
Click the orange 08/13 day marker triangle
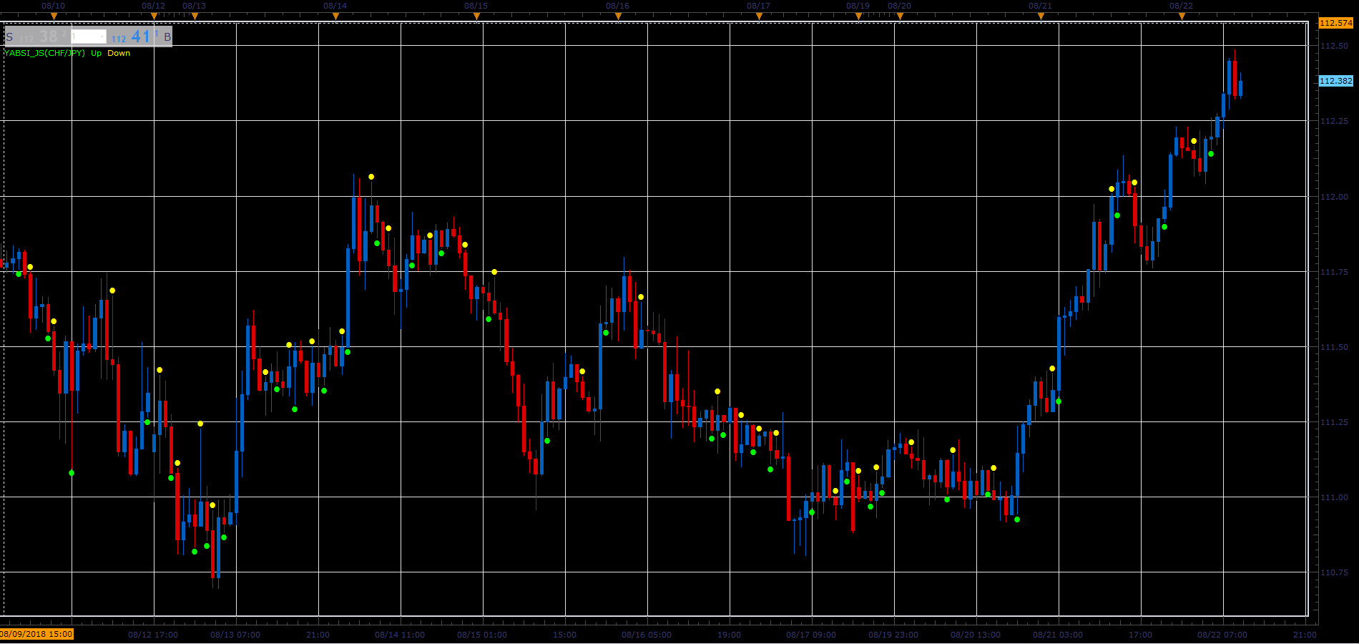195,16
